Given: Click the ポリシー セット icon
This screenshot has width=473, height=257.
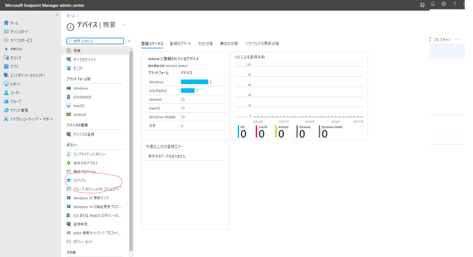Looking at the screenshot, I should coord(69,242).
